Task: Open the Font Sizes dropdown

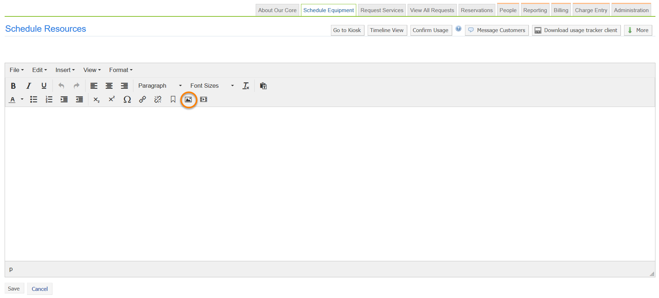Action: pyautogui.click(x=212, y=86)
